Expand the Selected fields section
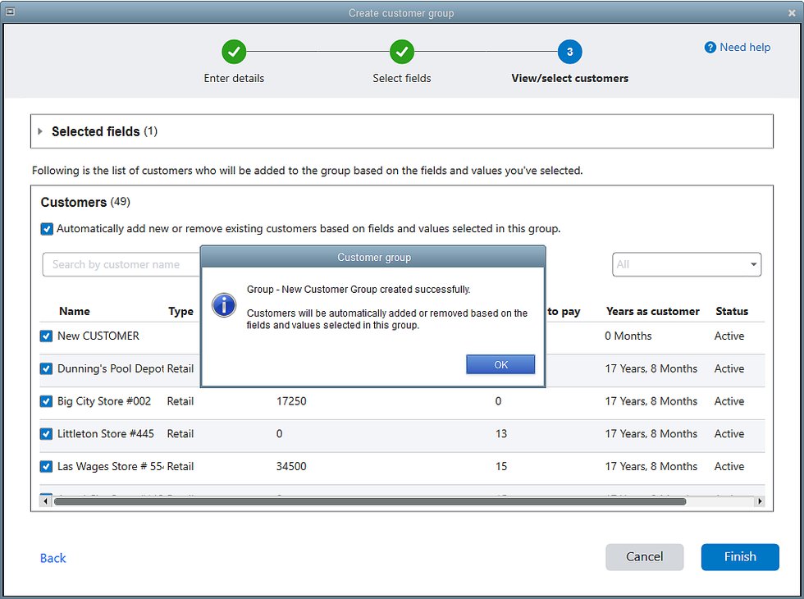 tap(41, 131)
